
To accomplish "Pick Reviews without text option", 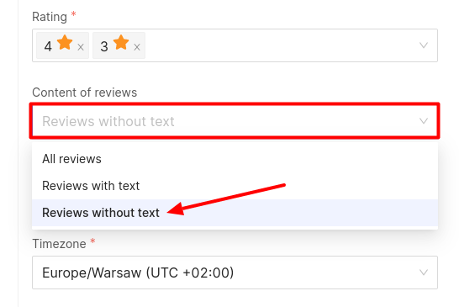I will pyautogui.click(x=235, y=213).
